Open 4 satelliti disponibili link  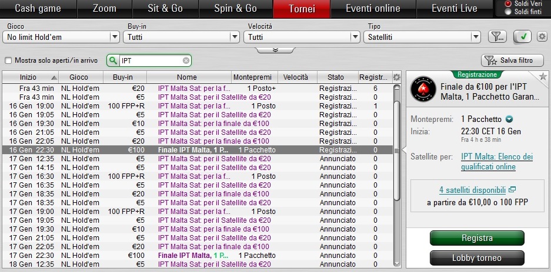(472, 190)
